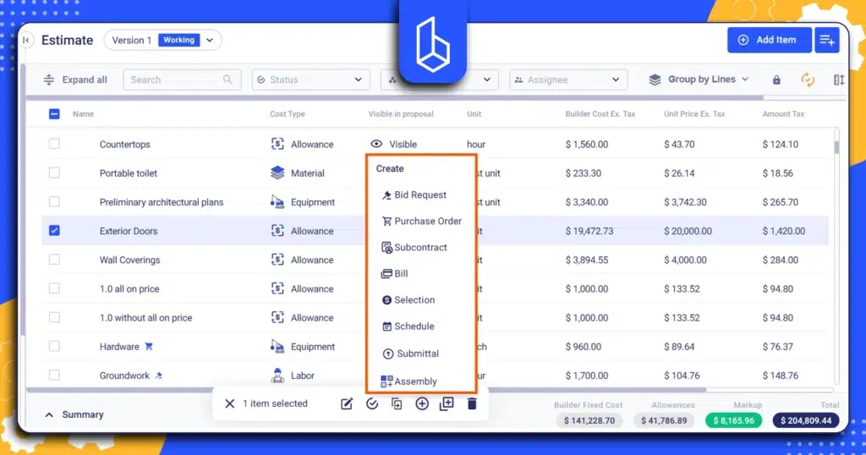Screen dimensions: 866x455
Task: Uncheck the Exterior Doors checkbox
Action: click(x=54, y=230)
